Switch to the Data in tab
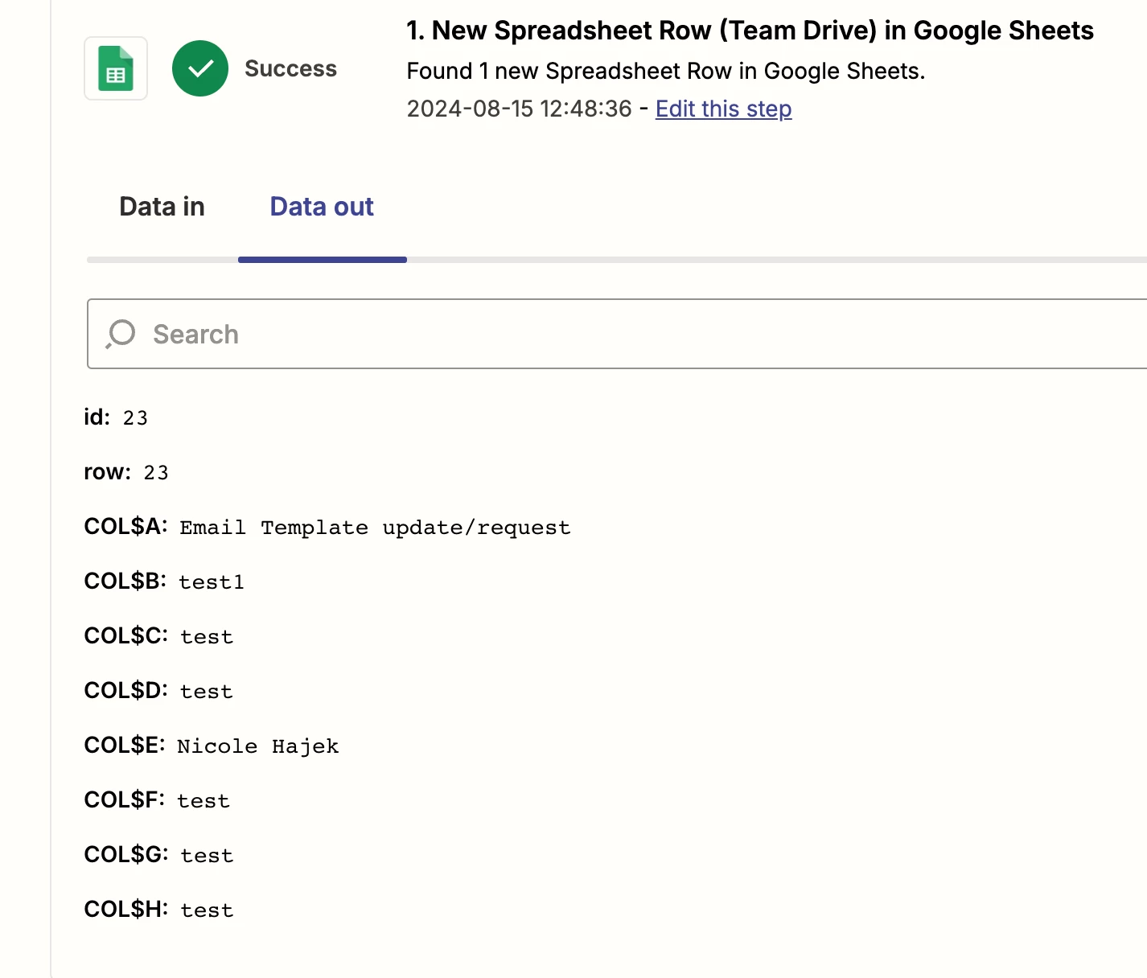 (162, 207)
